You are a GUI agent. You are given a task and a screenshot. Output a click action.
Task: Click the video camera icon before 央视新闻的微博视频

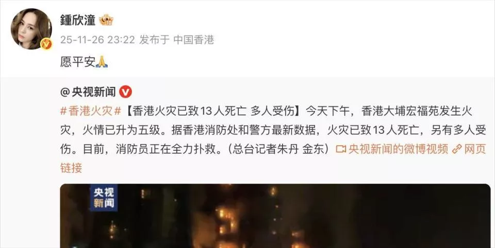(341, 149)
